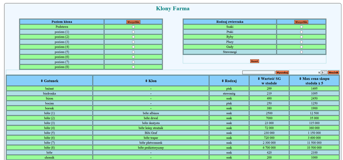
Task: Check the Podstawa clone level checkbox
Action: tap(133, 27)
